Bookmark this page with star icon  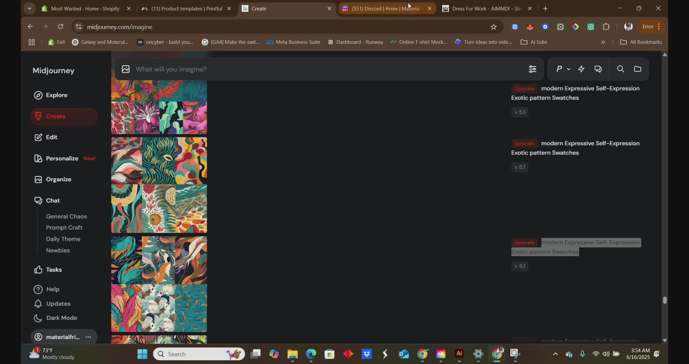pos(493,27)
